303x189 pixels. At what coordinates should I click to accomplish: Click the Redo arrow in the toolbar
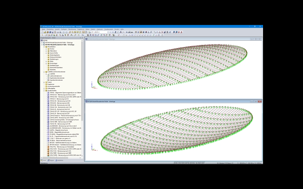pyautogui.click(x=66, y=32)
